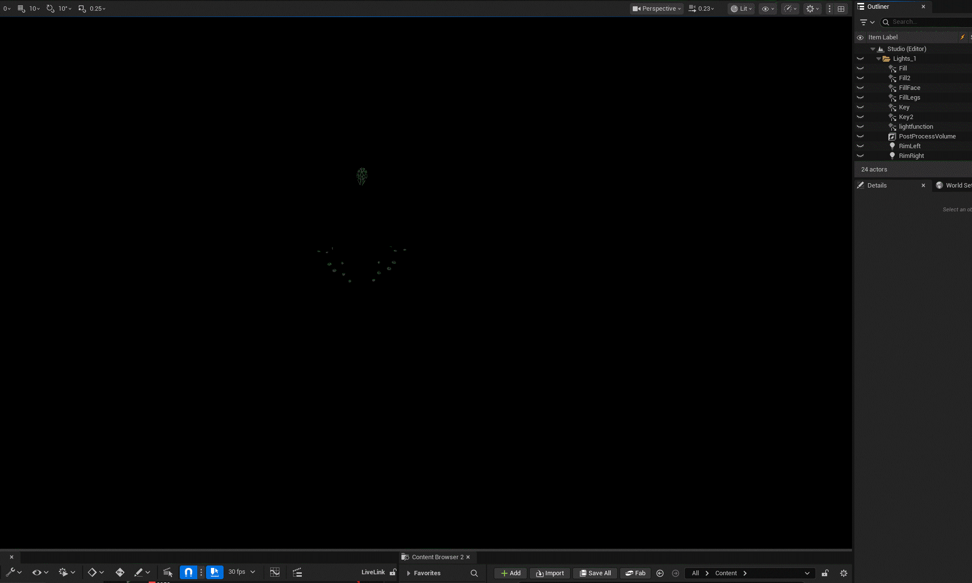Open the grid snap size 10 dropdown
This screenshot has width=972, height=583.
(34, 9)
